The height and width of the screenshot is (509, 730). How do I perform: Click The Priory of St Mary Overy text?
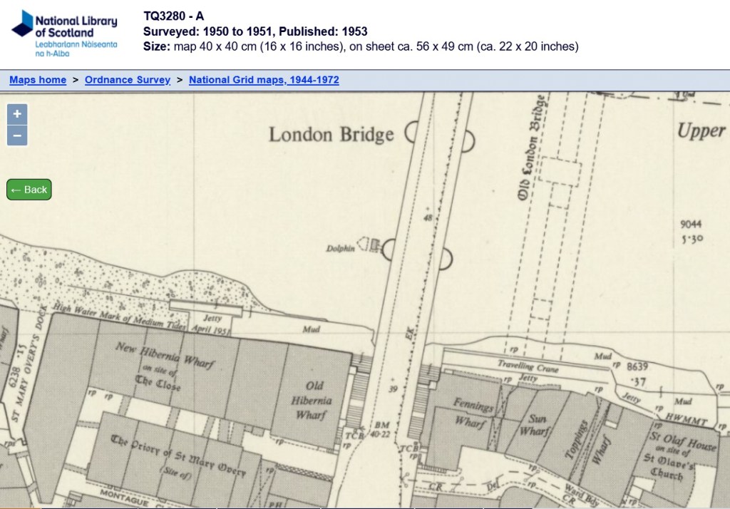coord(178,457)
